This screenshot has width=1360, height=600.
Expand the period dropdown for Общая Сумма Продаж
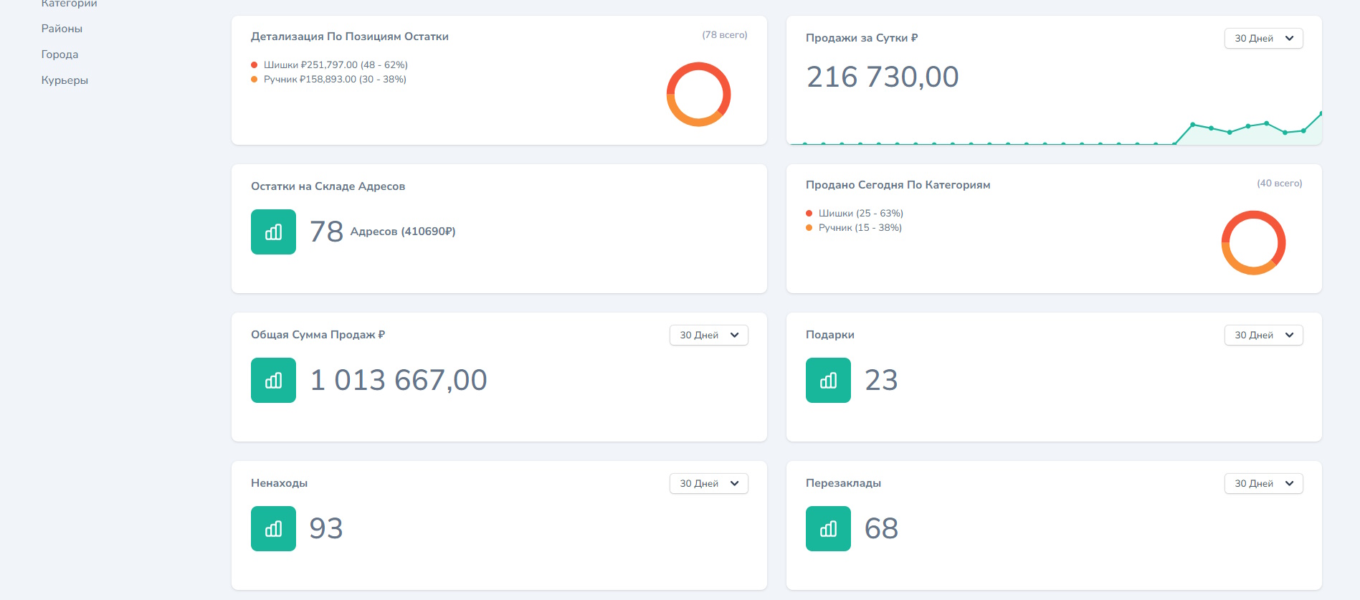coord(708,335)
